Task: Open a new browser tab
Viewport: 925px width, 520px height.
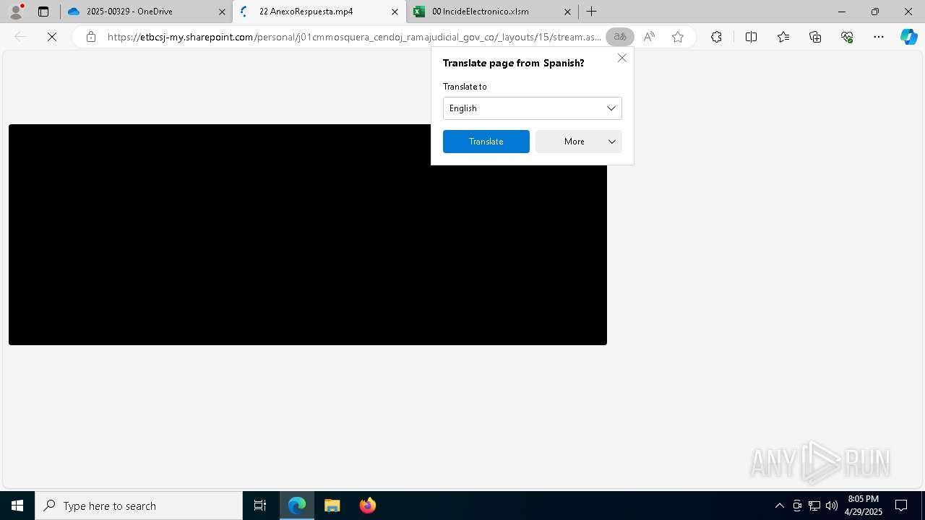Action: click(x=592, y=12)
